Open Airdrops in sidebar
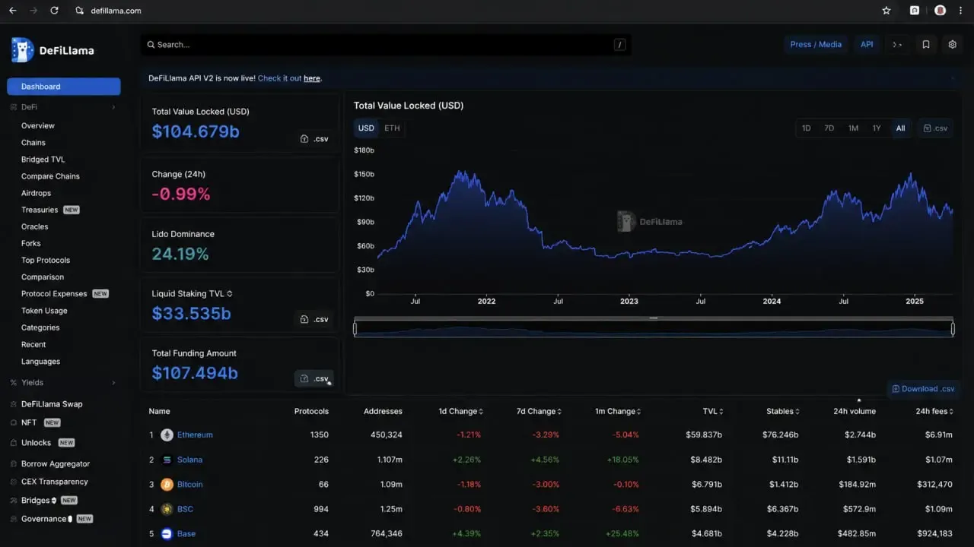 tap(37, 193)
